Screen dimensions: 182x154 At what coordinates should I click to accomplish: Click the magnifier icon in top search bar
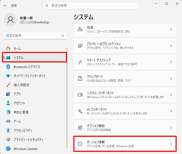pos(47,5)
